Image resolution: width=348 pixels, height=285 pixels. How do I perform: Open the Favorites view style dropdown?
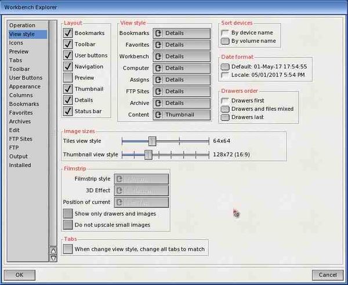[x=182, y=45]
